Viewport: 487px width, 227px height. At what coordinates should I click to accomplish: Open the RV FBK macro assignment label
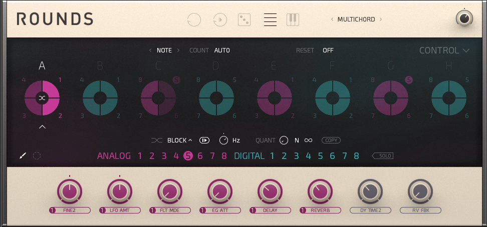pos(420,210)
